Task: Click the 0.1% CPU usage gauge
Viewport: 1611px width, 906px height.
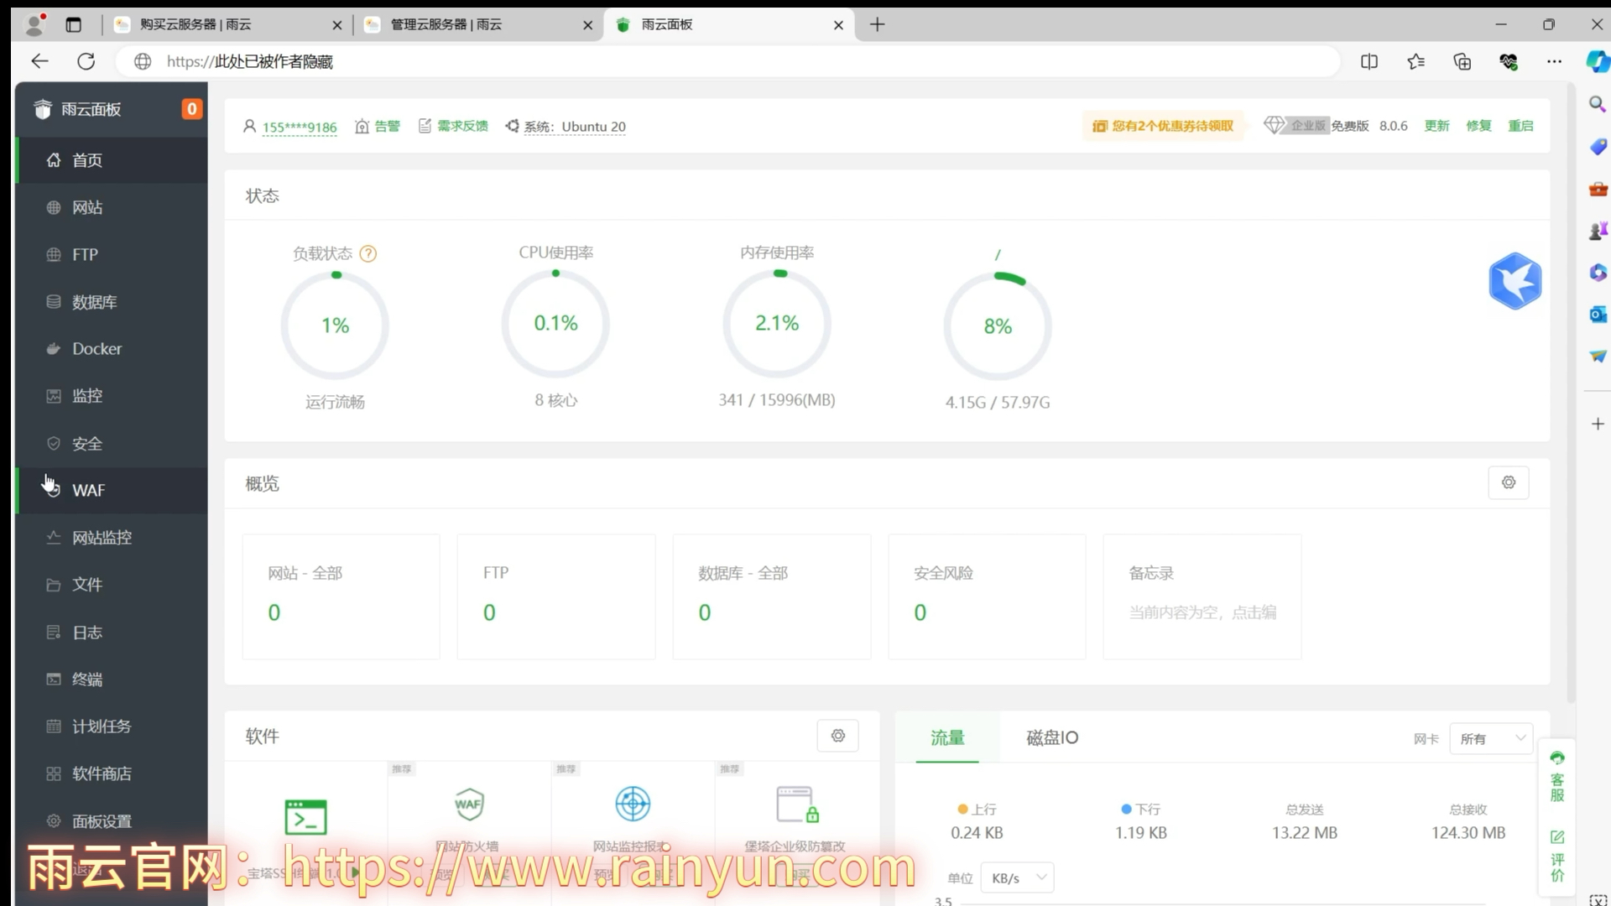Action: tap(555, 323)
